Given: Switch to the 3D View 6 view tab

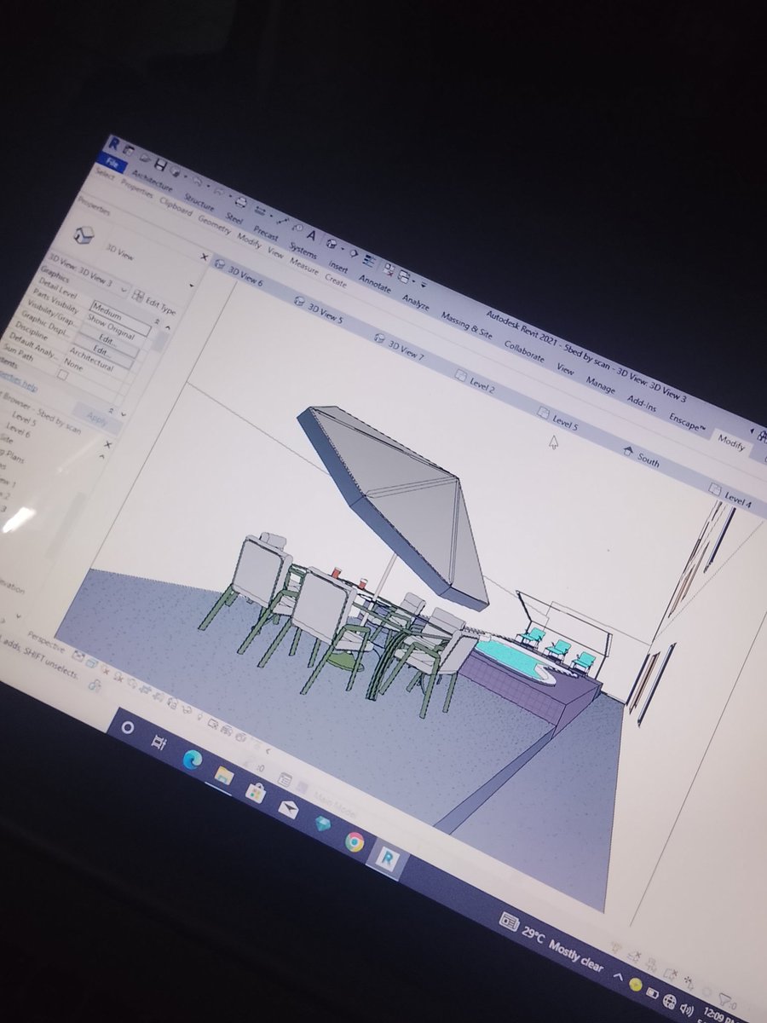Looking at the screenshot, I should pos(239,275).
